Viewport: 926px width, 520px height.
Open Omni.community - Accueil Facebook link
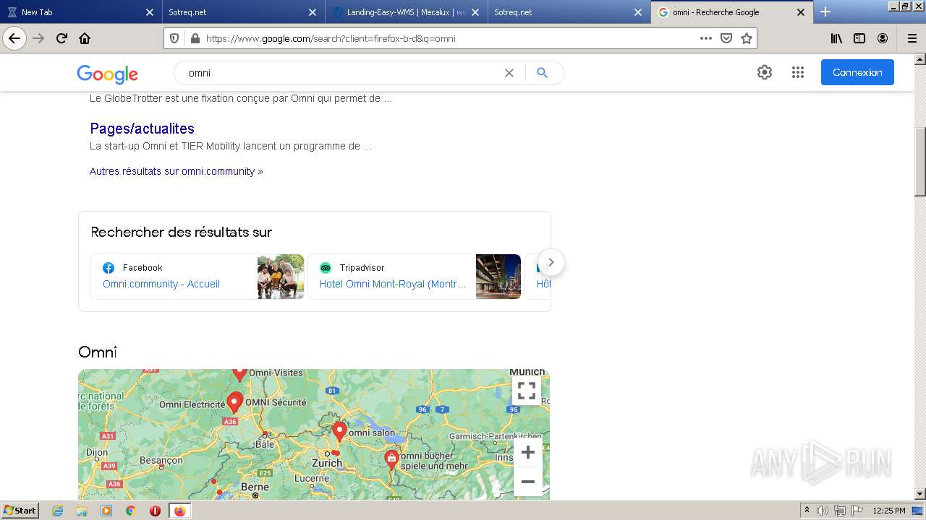pyautogui.click(x=161, y=284)
